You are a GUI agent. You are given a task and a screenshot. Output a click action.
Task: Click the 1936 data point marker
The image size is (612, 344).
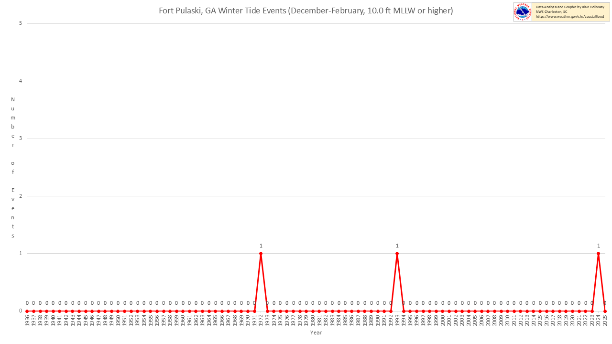[27, 311]
